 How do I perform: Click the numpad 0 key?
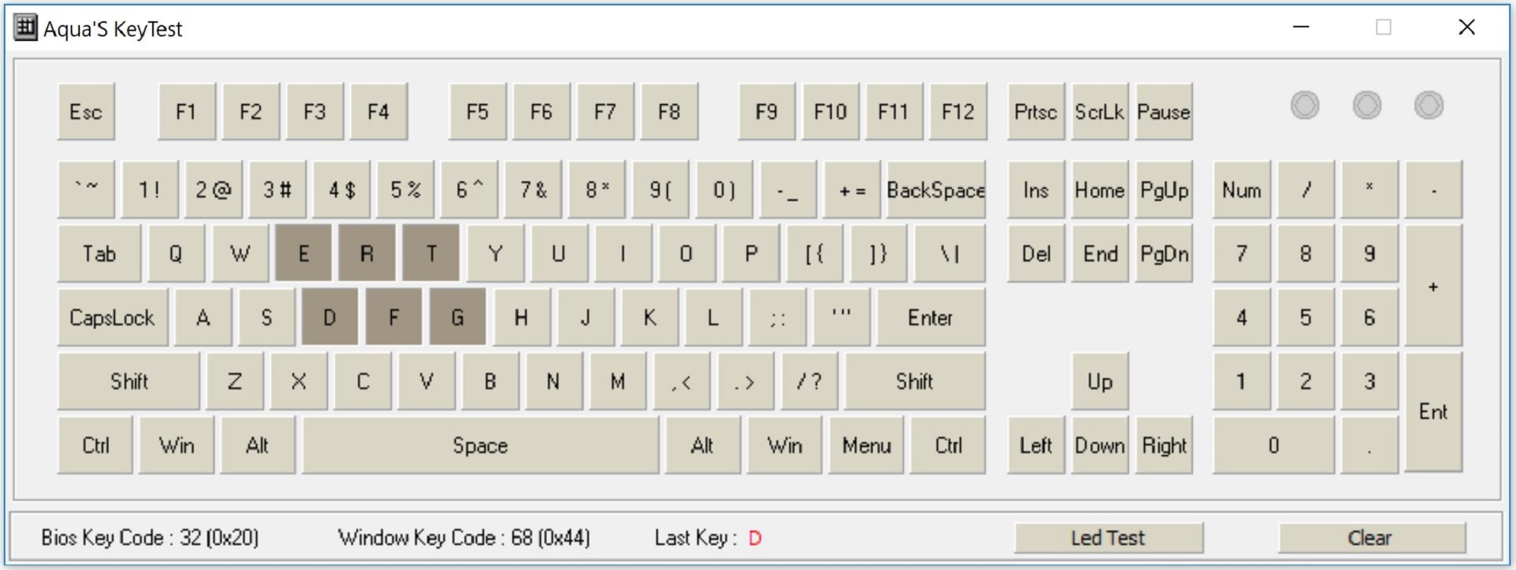[x=1274, y=445]
